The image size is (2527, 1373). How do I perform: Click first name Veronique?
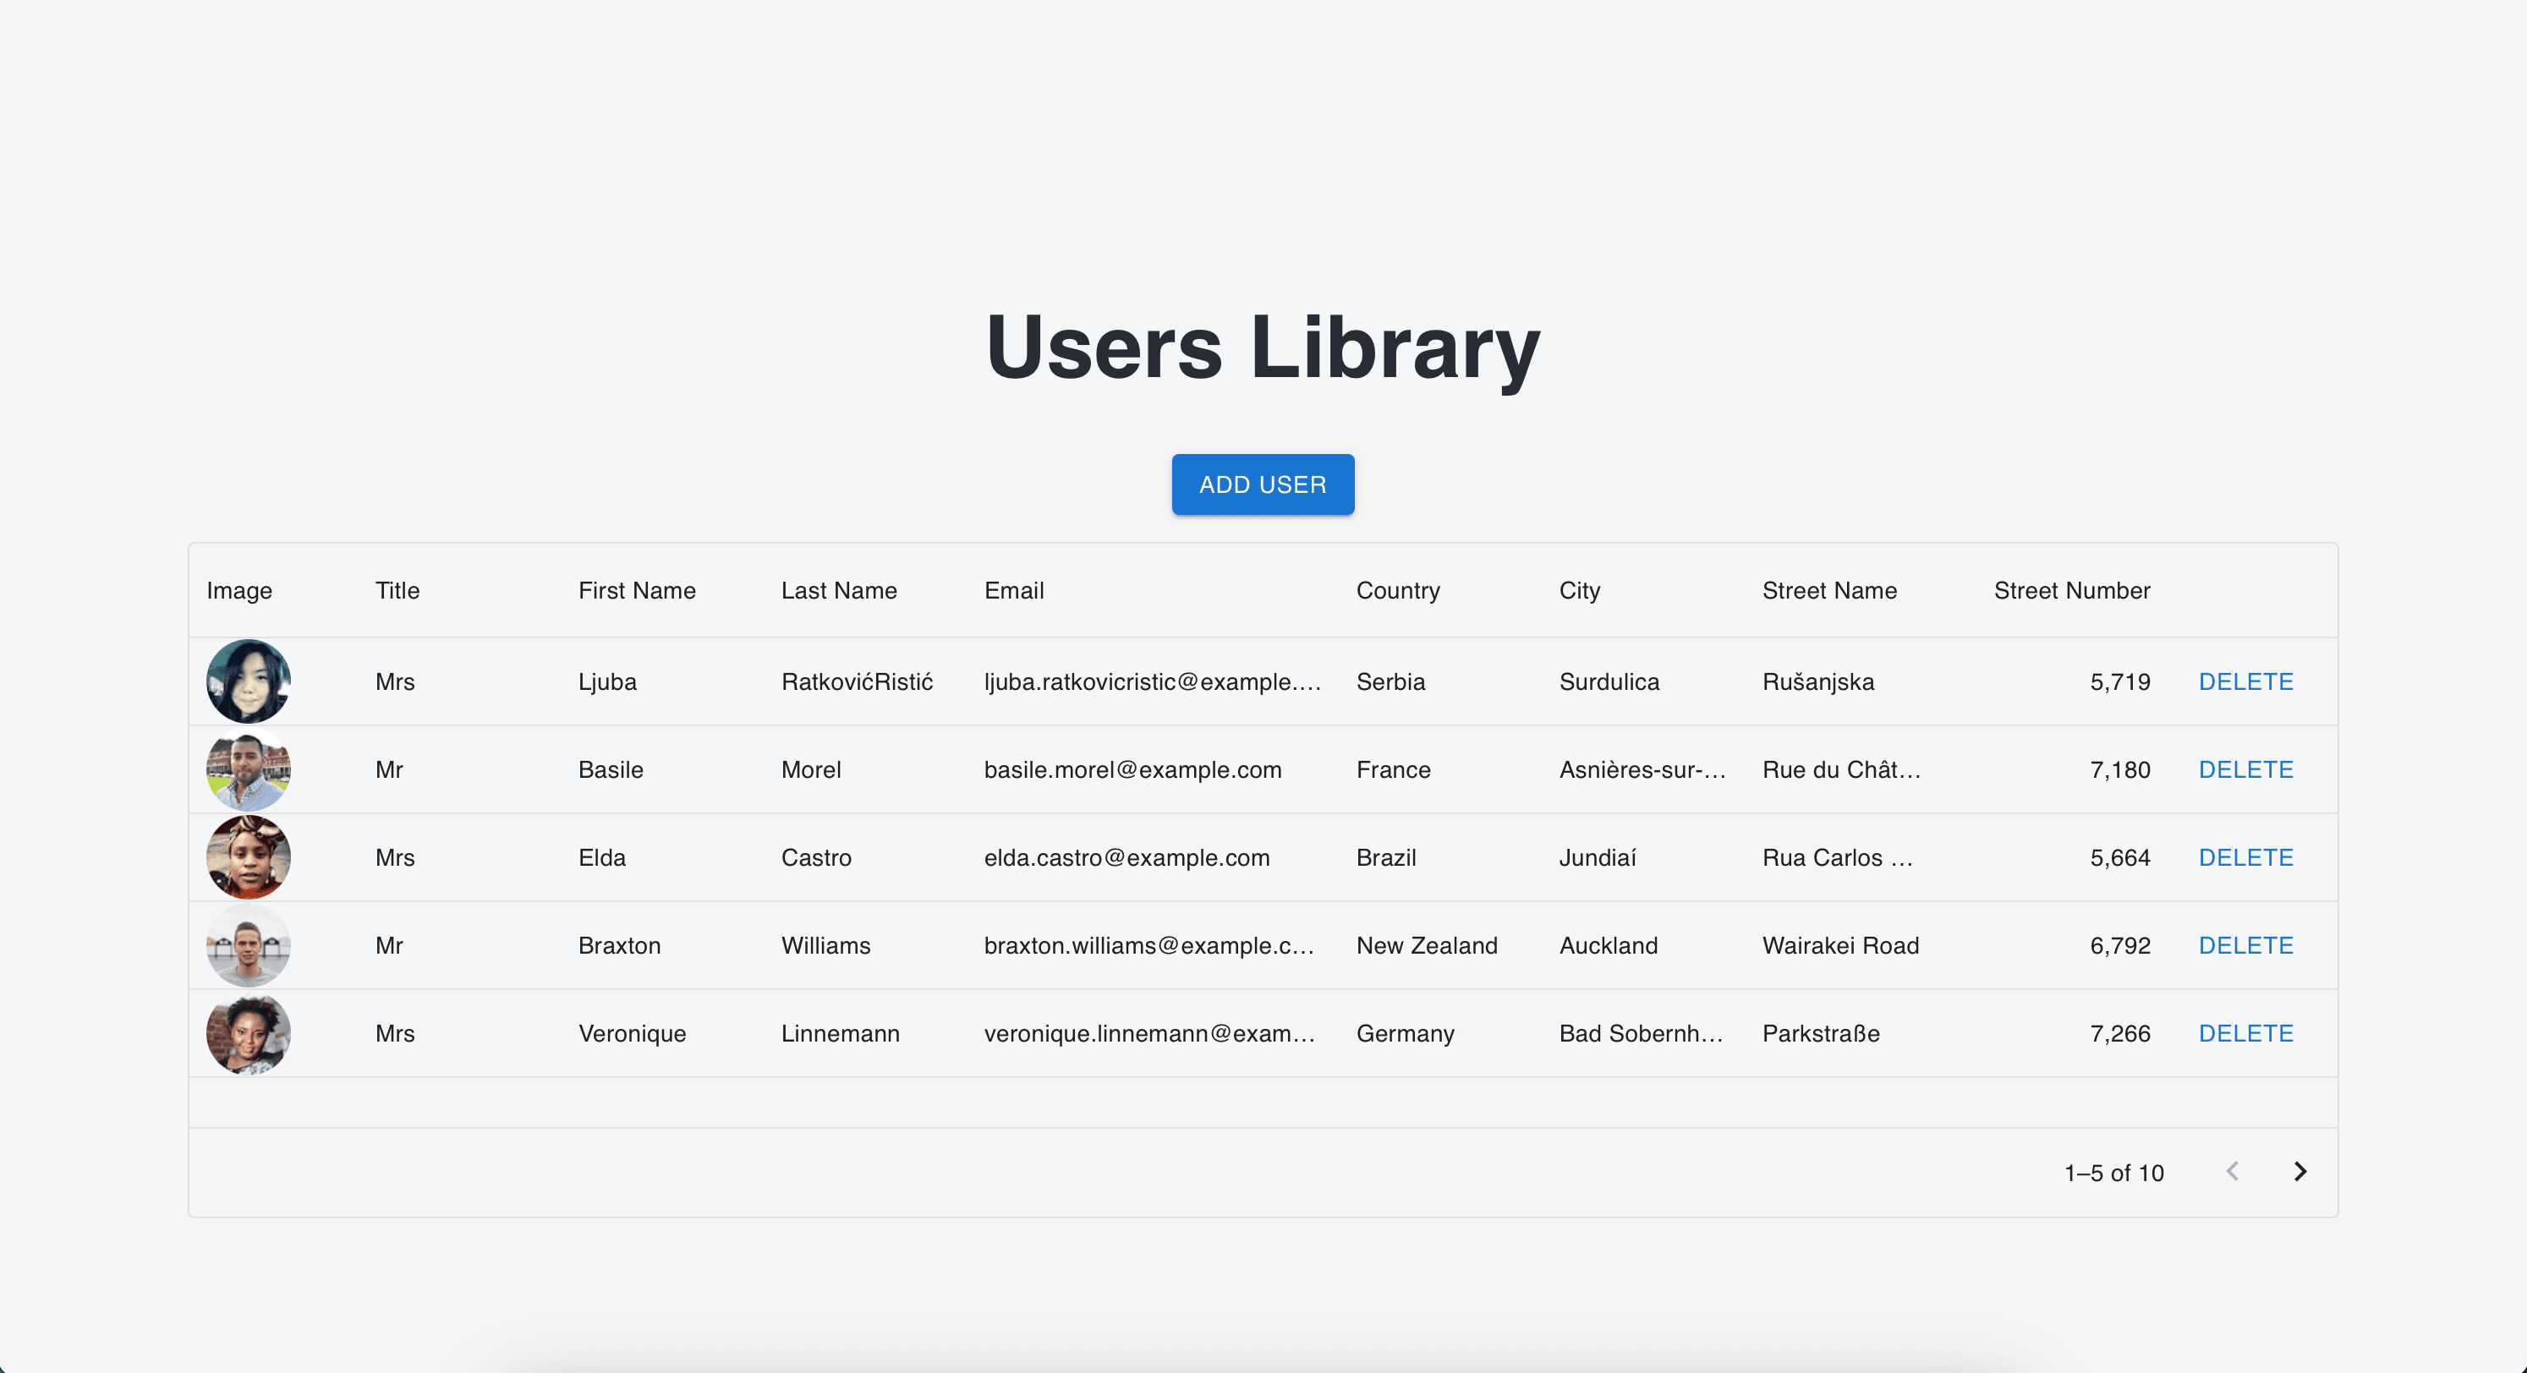(632, 1034)
